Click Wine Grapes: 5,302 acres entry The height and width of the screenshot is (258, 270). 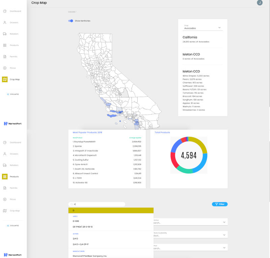pos(196,76)
